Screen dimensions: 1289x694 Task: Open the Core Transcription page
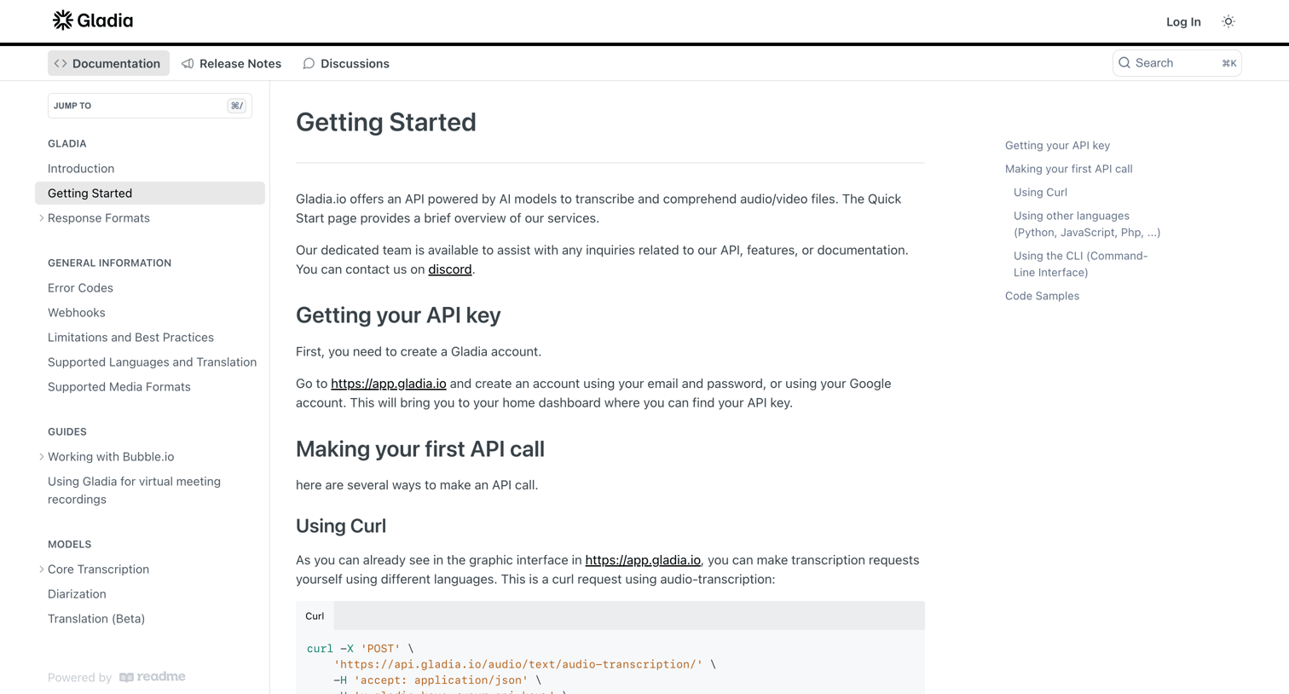[98, 570]
